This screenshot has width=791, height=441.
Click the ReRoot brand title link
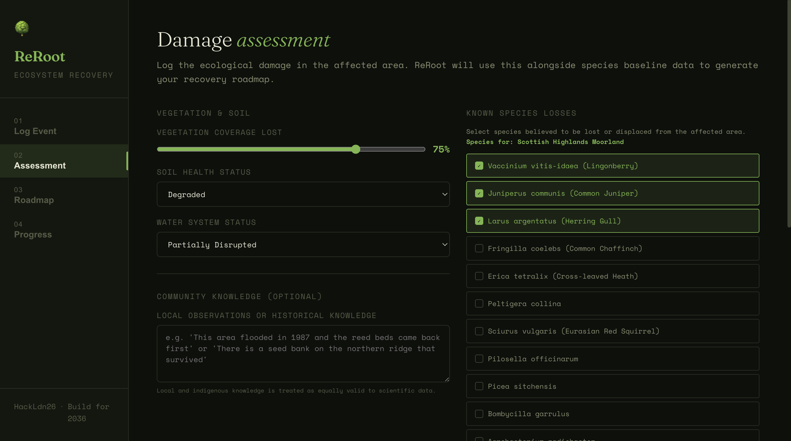click(x=39, y=56)
